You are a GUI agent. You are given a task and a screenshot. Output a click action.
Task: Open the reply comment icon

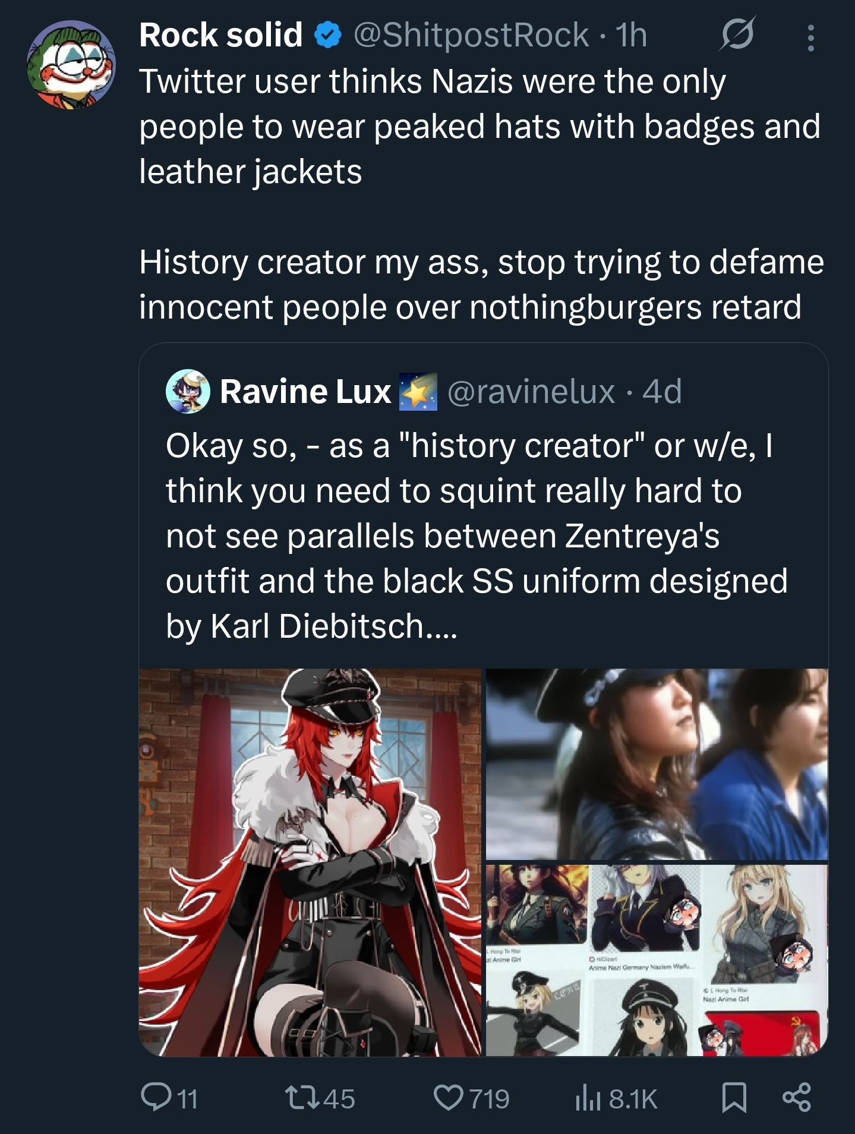point(154,1098)
